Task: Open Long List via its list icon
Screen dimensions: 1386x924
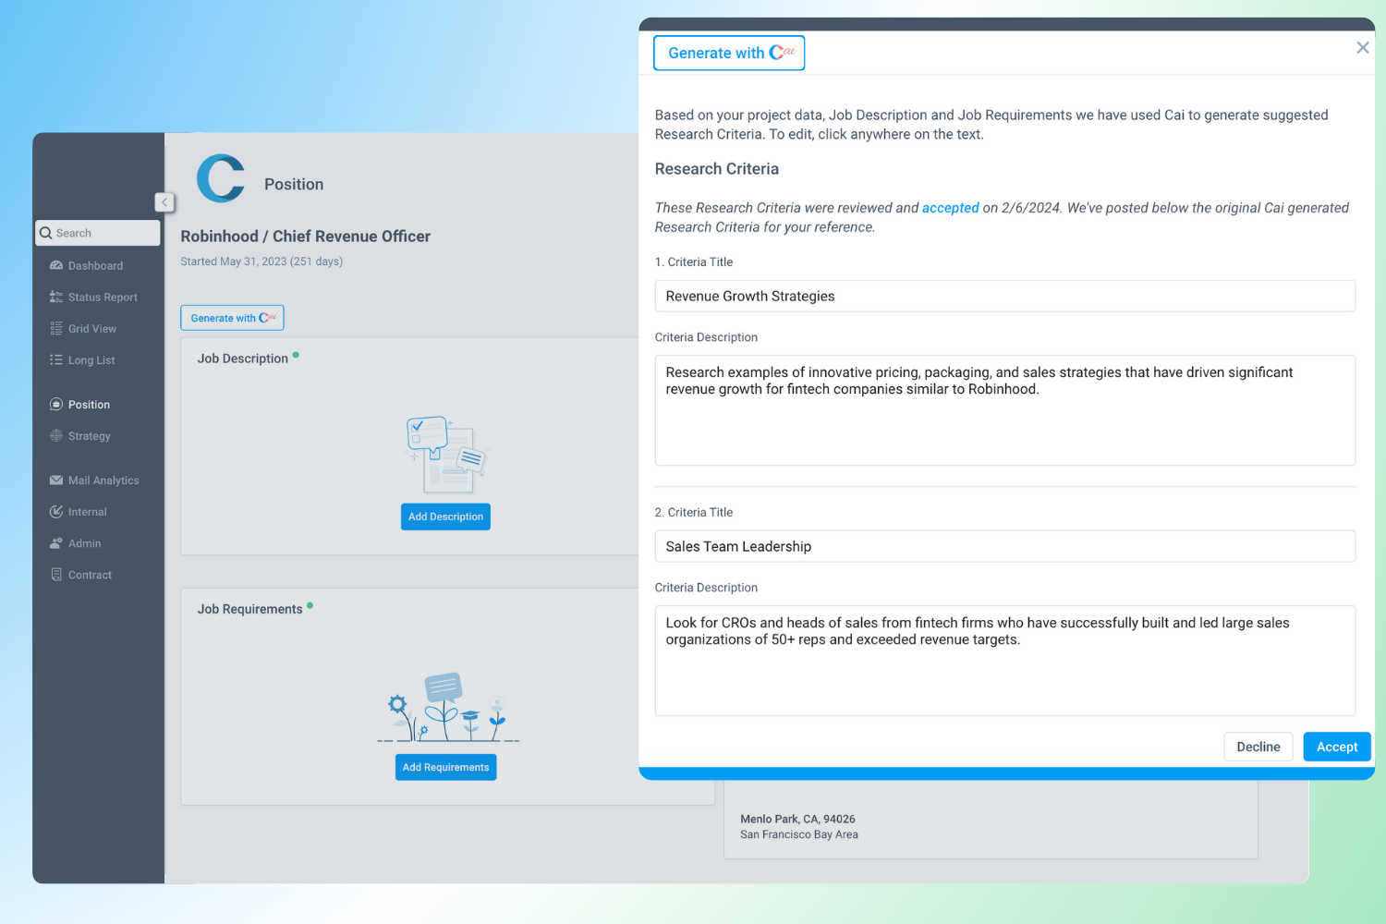Action: coord(57,359)
